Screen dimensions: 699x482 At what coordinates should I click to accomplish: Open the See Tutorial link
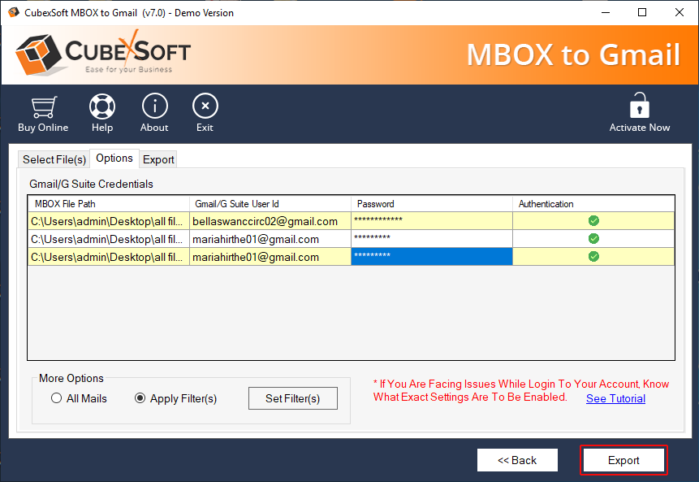(x=615, y=398)
